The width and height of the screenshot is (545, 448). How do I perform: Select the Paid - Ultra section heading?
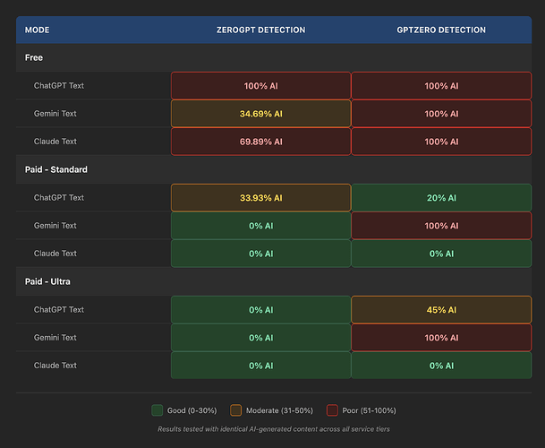[x=47, y=281]
